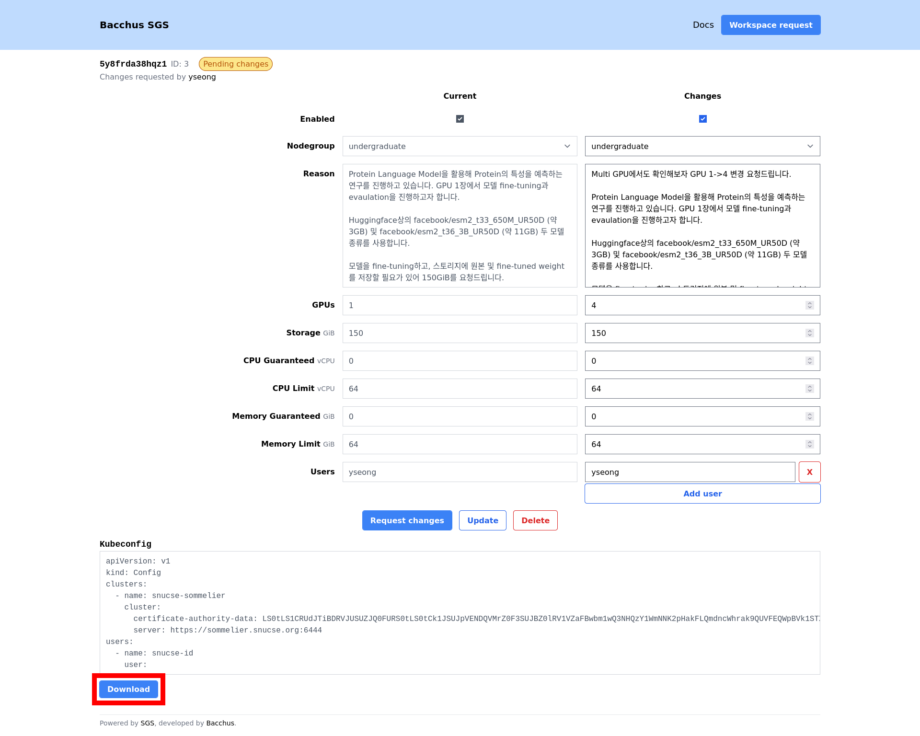Click the GPU count increment stepper

[810, 303]
